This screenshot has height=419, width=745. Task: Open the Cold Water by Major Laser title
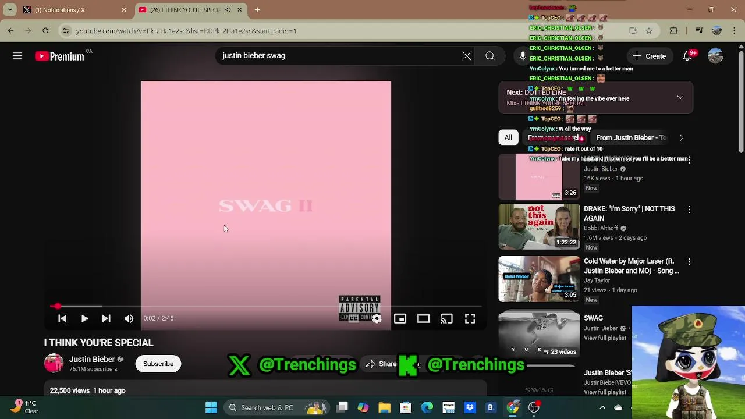(x=632, y=267)
